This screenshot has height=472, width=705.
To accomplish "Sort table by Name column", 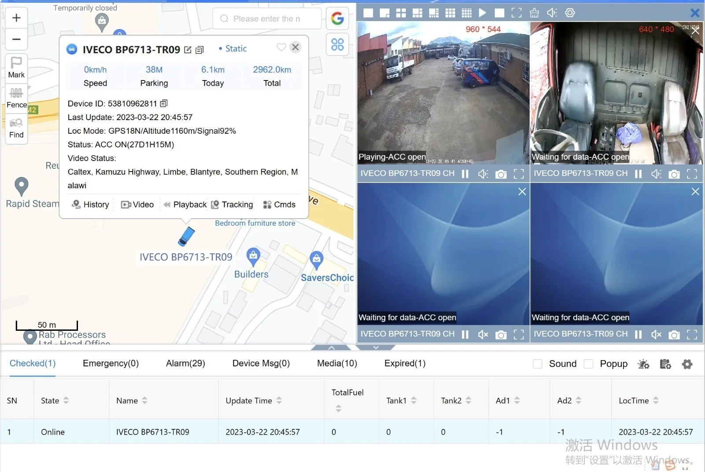I will coord(145,400).
